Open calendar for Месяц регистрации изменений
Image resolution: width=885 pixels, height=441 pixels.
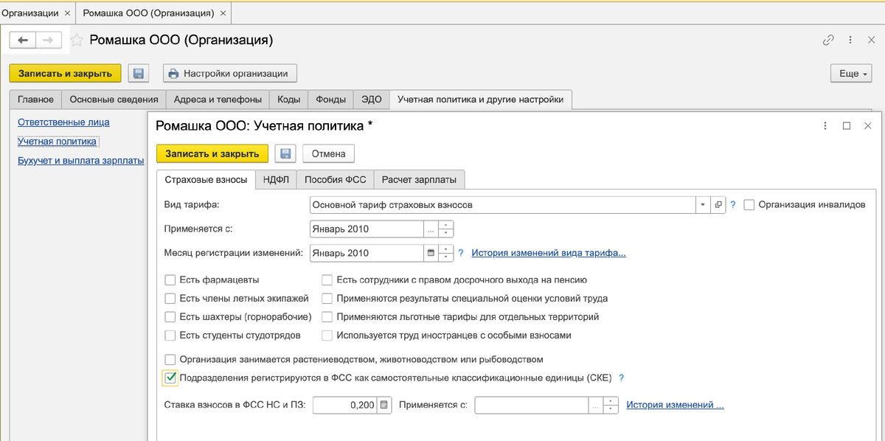click(431, 253)
